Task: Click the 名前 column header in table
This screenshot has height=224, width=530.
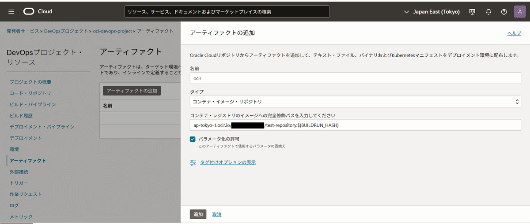Action: tap(108, 106)
